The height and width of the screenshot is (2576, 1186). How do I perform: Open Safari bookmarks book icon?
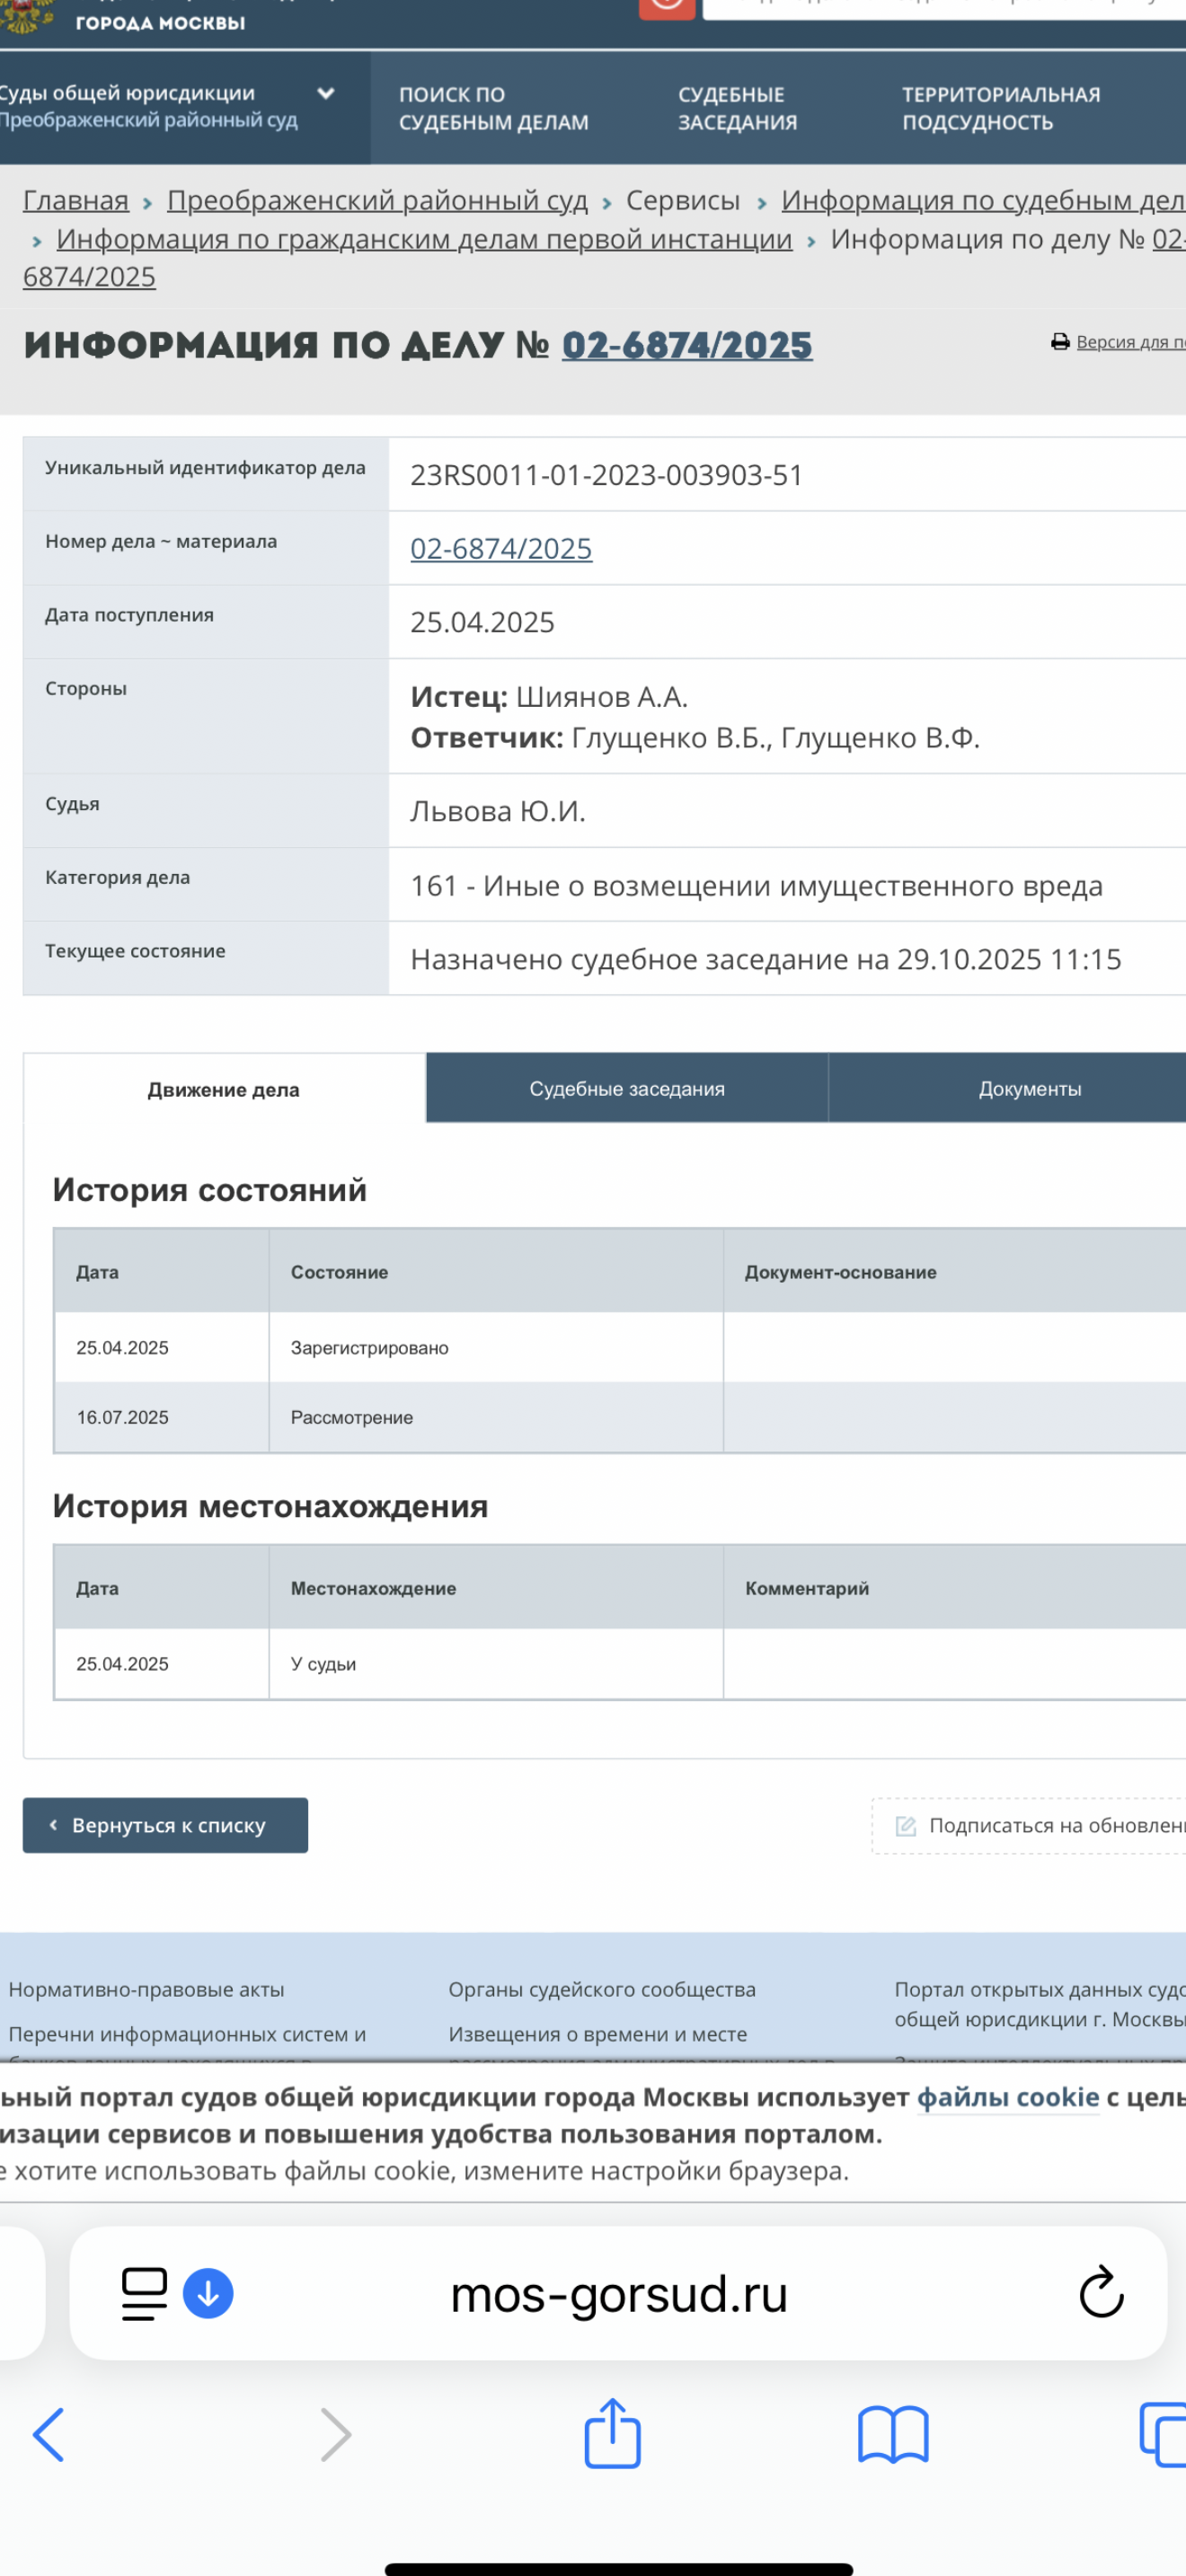pyautogui.click(x=892, y=2434)
